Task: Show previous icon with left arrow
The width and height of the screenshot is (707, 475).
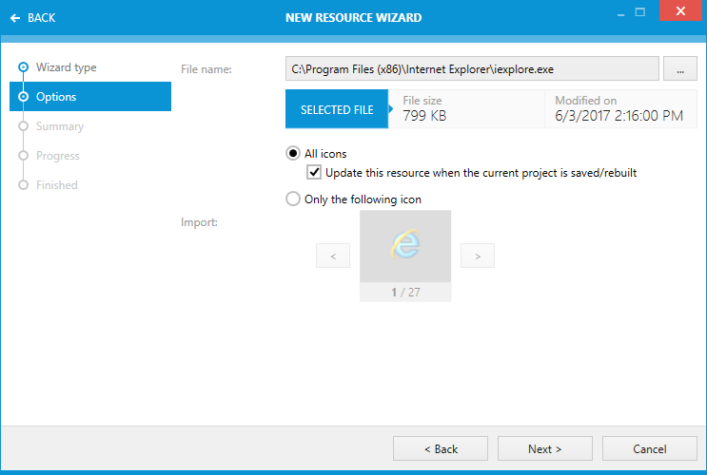Action: click(332, 256)
